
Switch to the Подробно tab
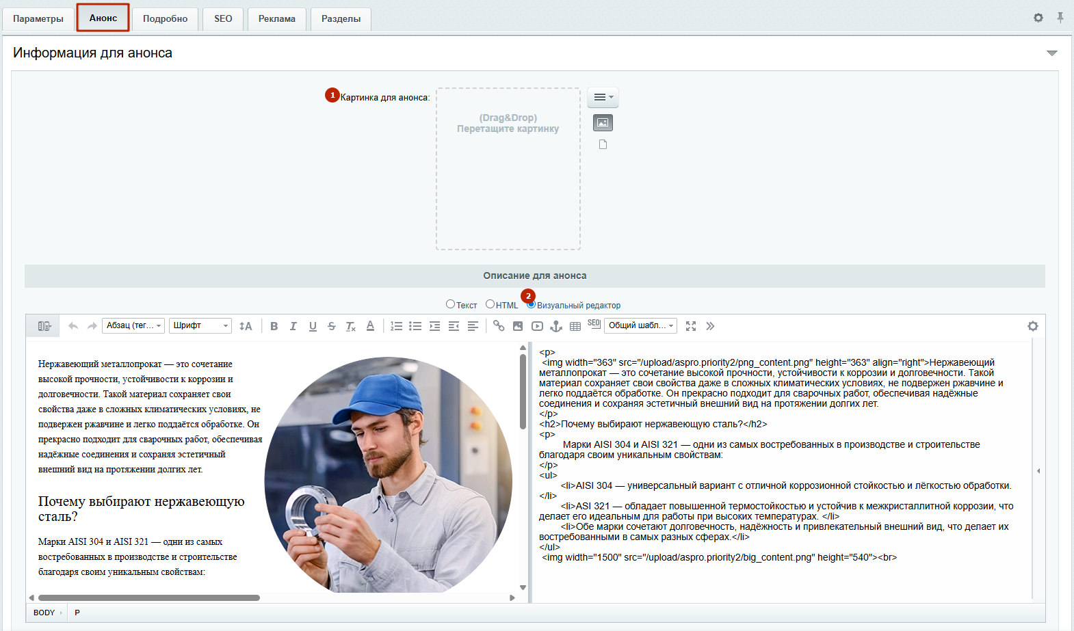coord(165,18)
